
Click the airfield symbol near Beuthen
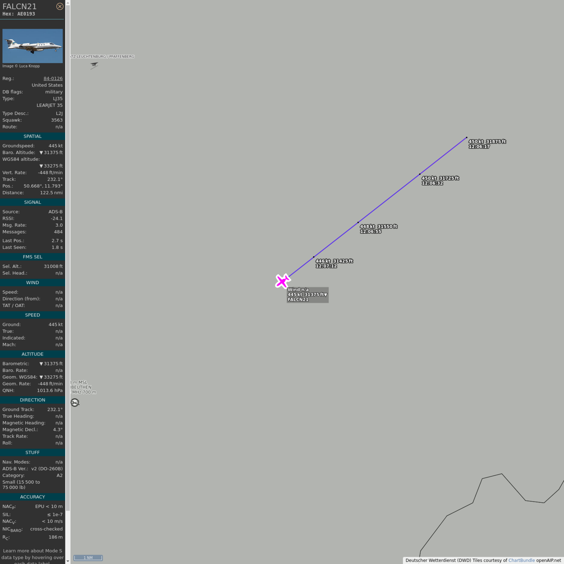75,403
